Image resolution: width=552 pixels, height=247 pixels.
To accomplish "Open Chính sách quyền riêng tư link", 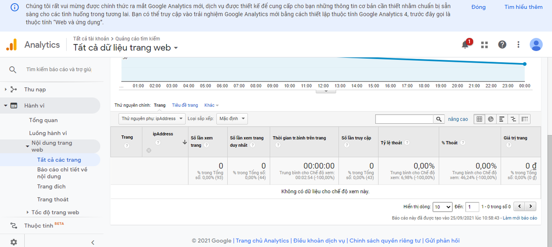I will click(x=385, y=241).
